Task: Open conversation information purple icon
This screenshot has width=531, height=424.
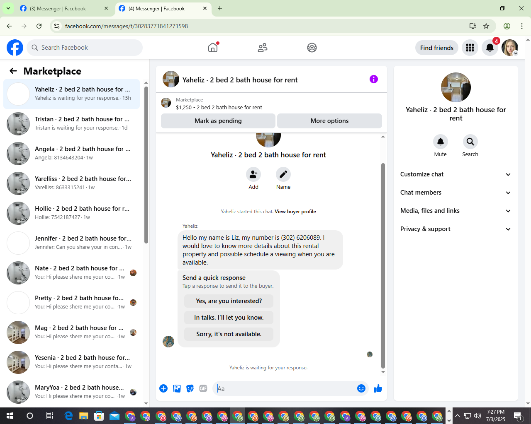Action: click(374, 79)
